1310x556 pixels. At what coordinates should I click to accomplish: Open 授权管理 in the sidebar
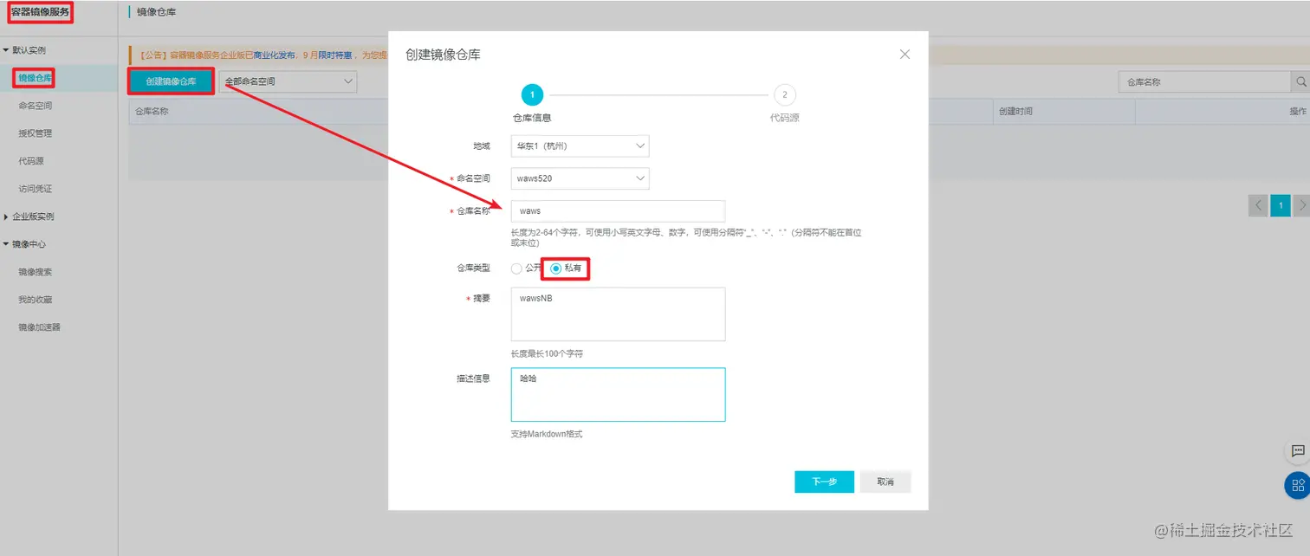36,133
